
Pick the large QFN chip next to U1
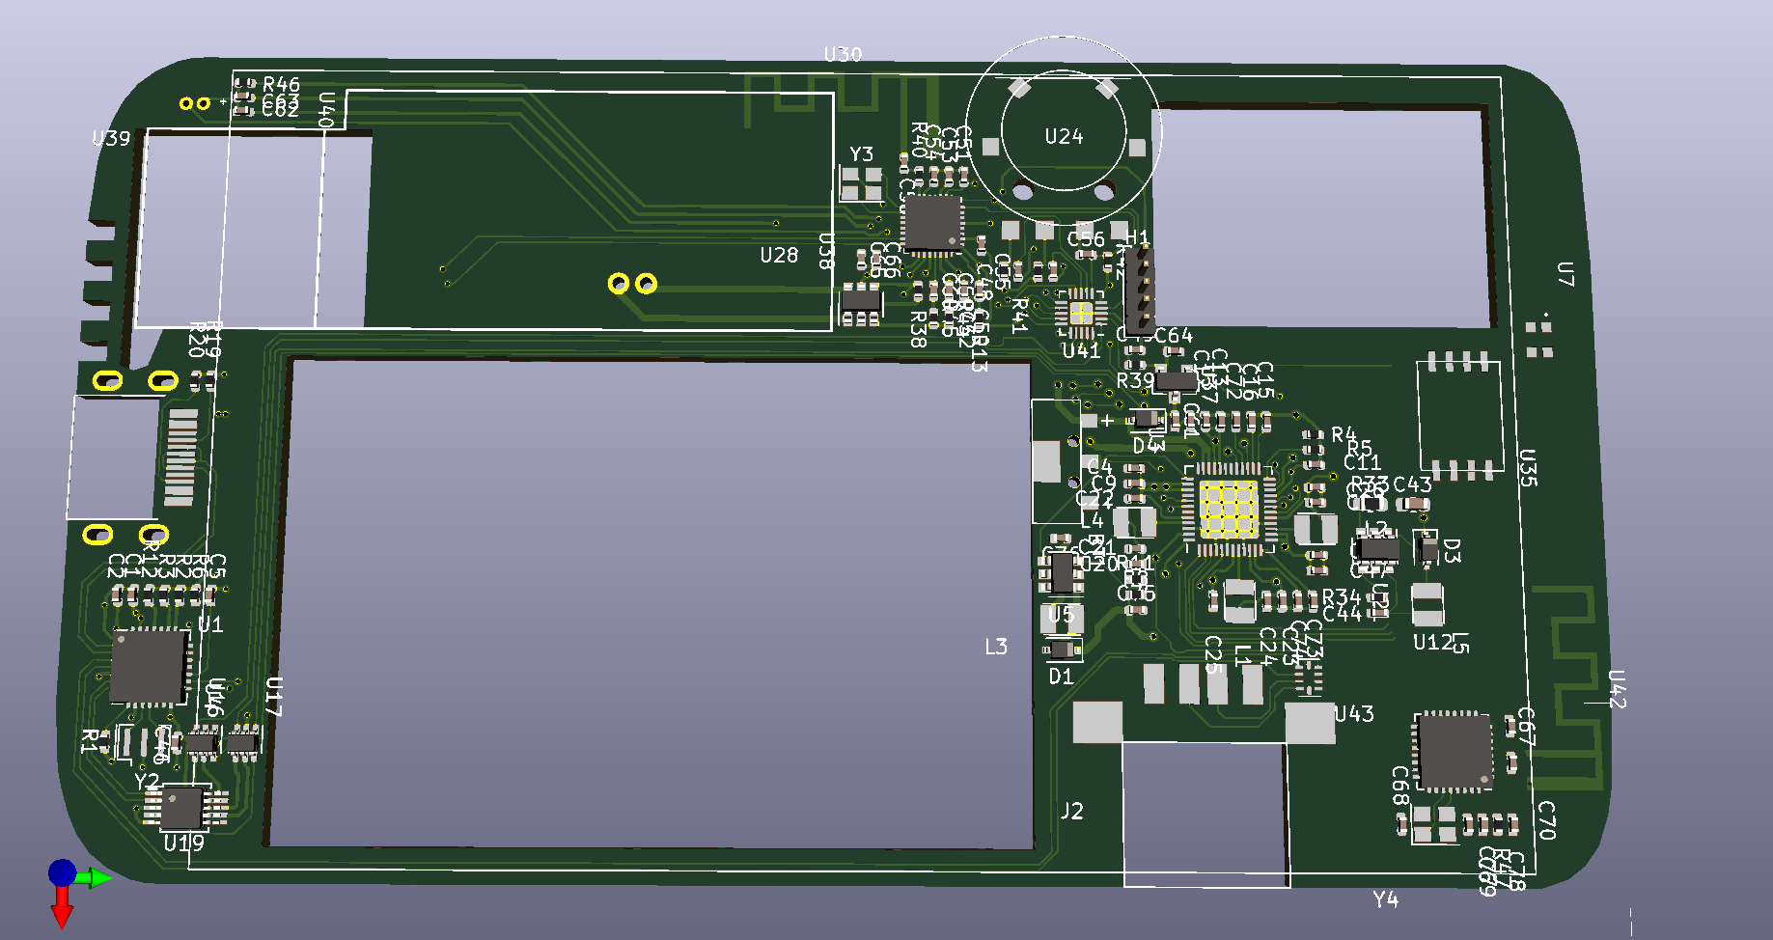pyautogui.click(x=149, y=667)
